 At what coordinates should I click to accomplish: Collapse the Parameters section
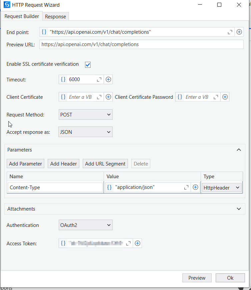click(239, 150)
